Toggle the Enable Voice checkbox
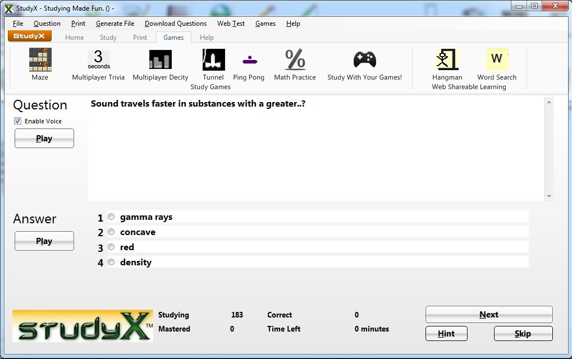 [17, 121]
